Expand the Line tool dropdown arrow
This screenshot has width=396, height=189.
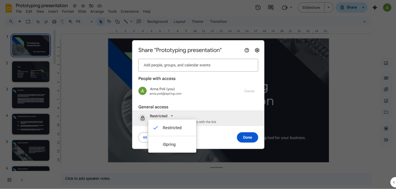pos(131,22)
